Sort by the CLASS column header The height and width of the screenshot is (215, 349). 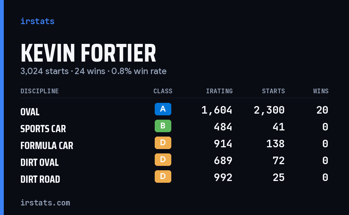tap(163, 91)
